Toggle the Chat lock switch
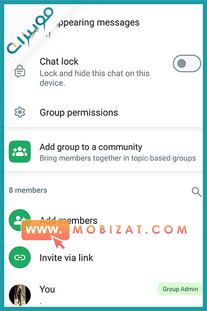 pos(187,63)
